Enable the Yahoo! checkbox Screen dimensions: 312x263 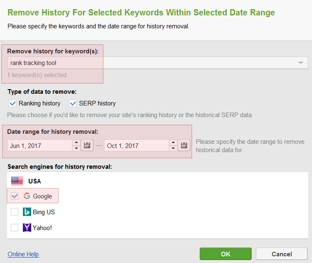(x=15, y=228)
